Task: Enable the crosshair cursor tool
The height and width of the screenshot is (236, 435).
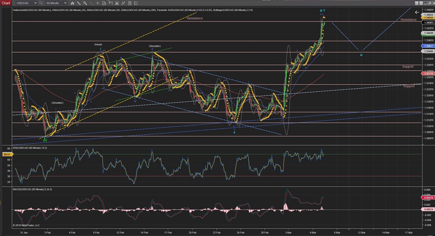Action: tap(97, 3)
